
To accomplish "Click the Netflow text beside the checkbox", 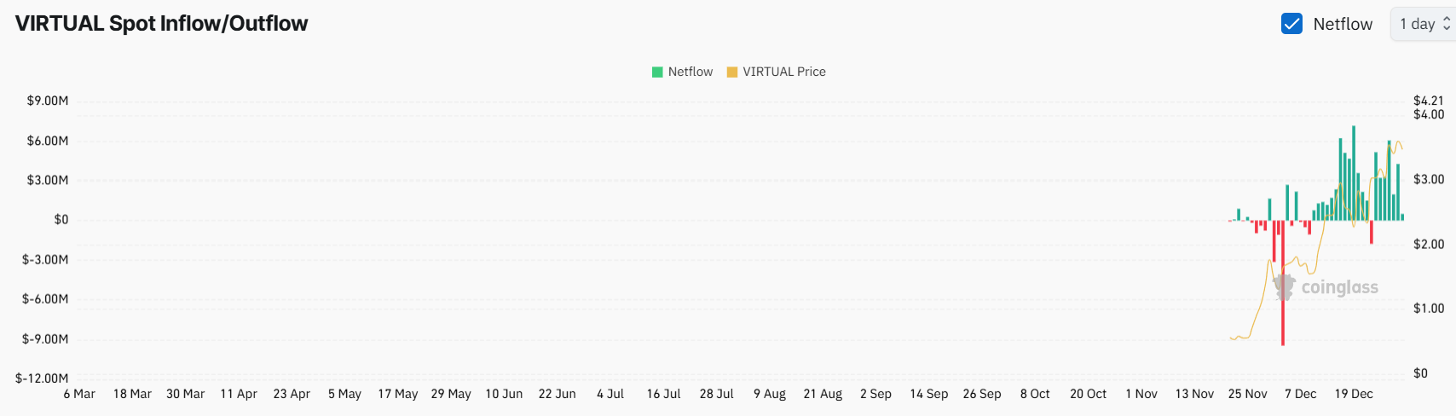I will (x=1343, y=24).
